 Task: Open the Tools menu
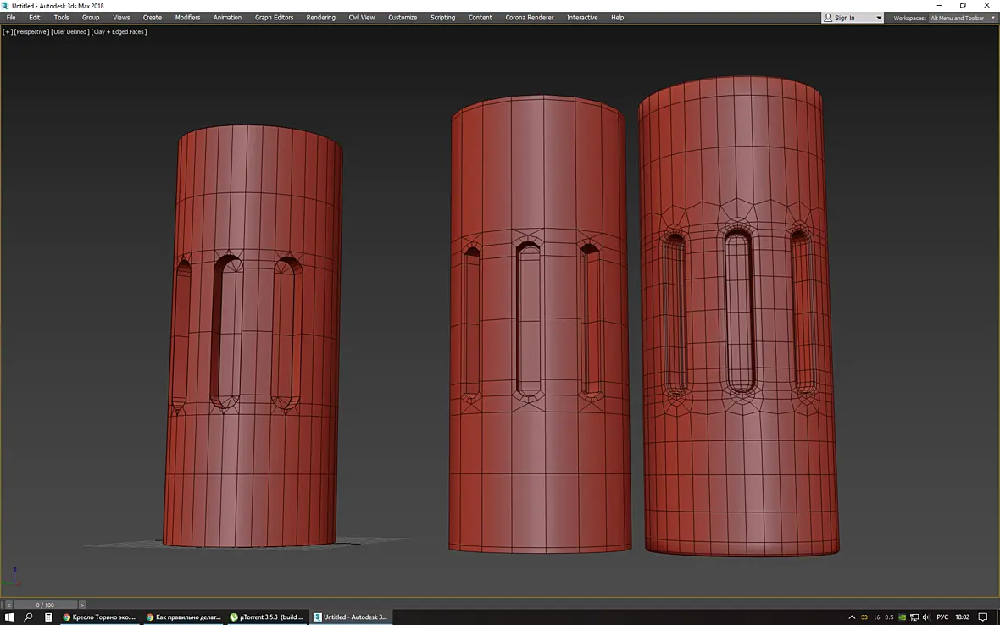coord(61,18)
